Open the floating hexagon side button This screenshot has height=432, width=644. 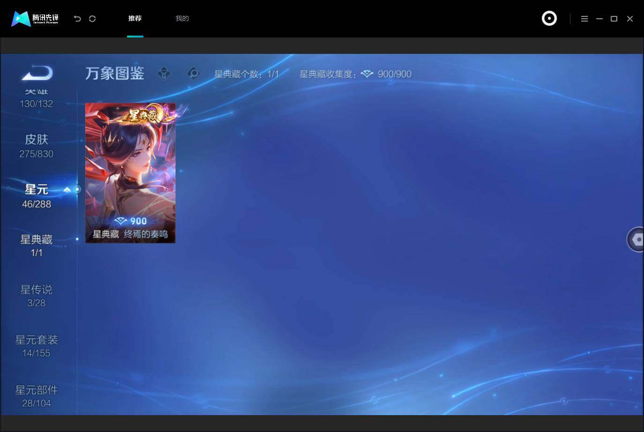[x=636, y=239]
